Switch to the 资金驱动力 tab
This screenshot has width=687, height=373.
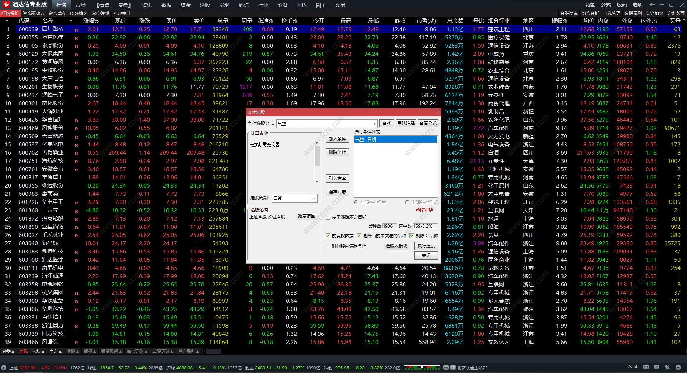(34, 13)
